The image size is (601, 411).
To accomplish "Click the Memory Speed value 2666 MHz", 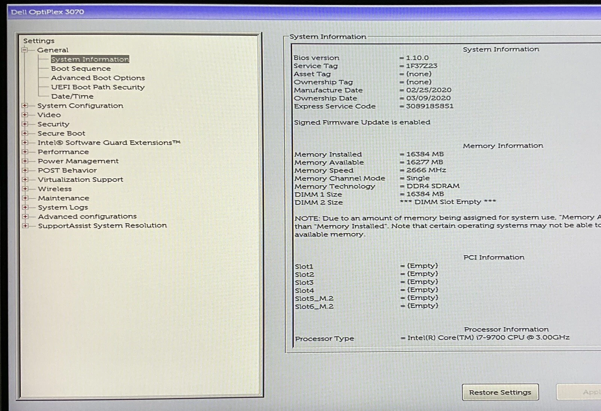I will coord(426,170).
